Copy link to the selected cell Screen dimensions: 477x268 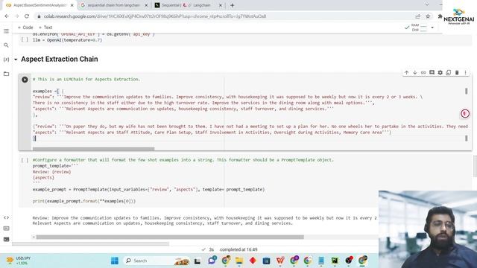pyautogui.click(x=423, y=73)
